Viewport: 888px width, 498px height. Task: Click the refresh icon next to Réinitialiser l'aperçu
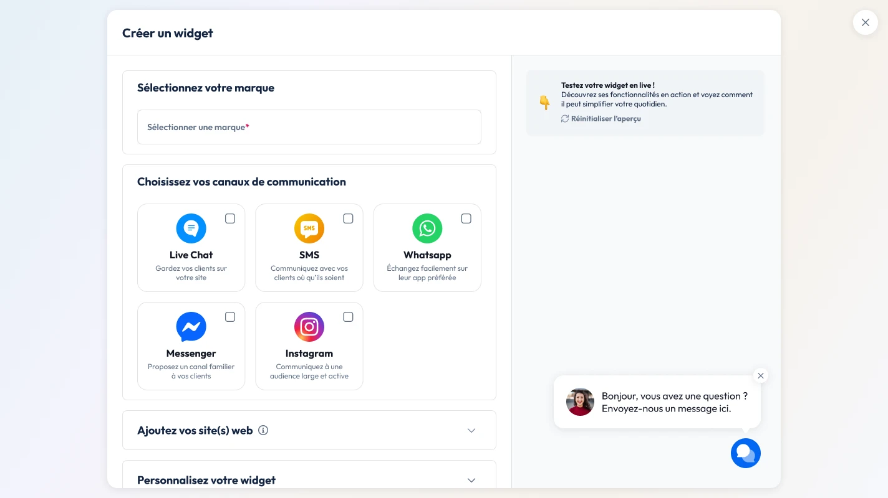pyautogui.click(x=564, y=118)
